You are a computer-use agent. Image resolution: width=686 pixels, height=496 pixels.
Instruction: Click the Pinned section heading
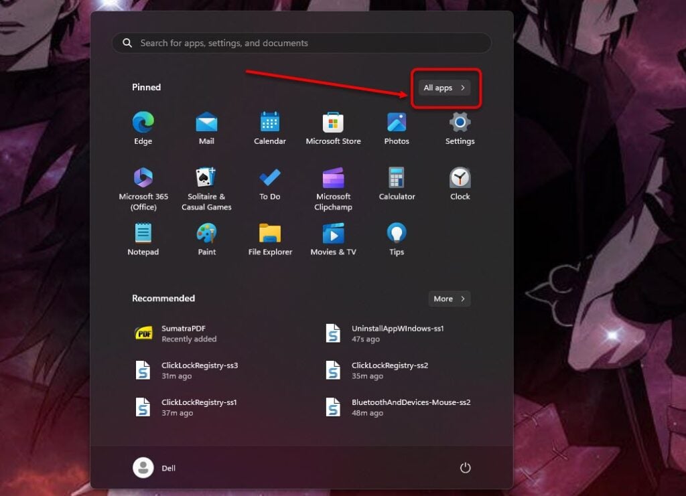point(146,87)
